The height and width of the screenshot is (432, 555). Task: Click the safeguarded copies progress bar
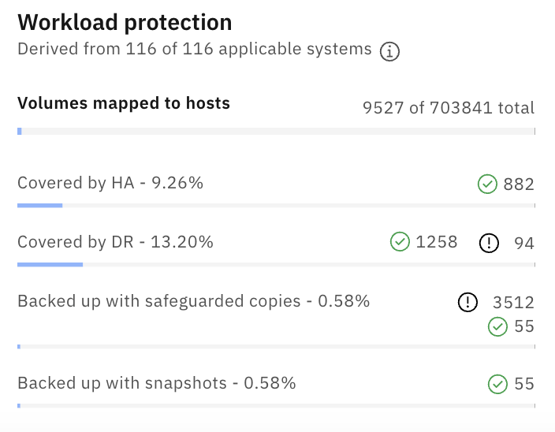pyautogui.click(x=277, y=347)
